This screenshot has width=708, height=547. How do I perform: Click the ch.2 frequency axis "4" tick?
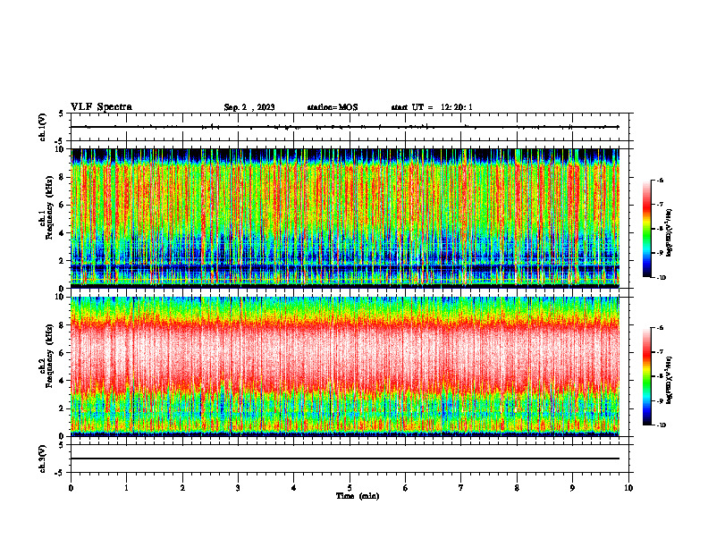click(x=63, y=381)
